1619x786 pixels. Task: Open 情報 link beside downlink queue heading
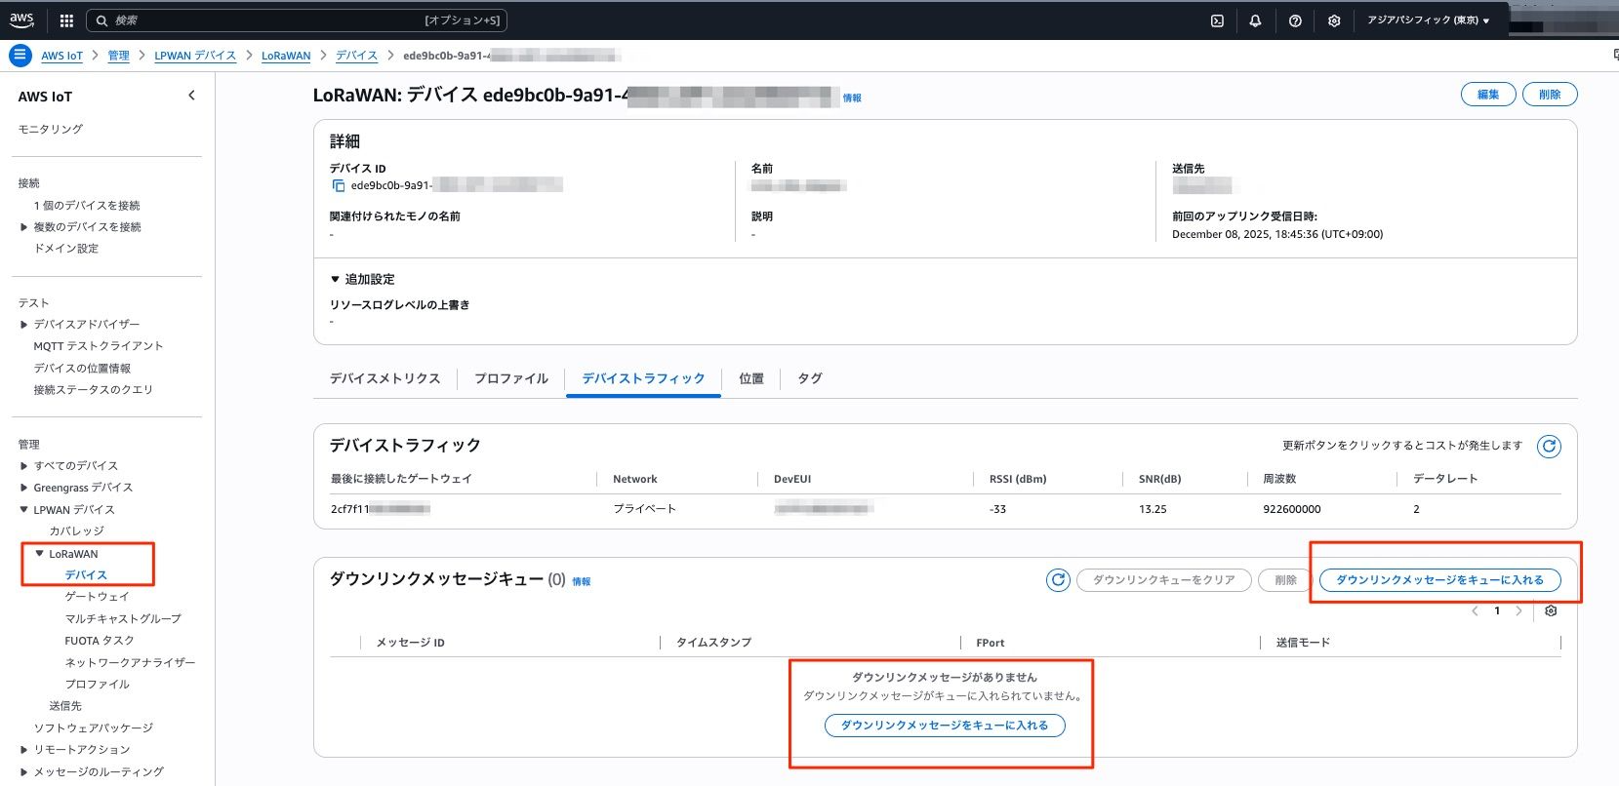[x=581, y=582]
